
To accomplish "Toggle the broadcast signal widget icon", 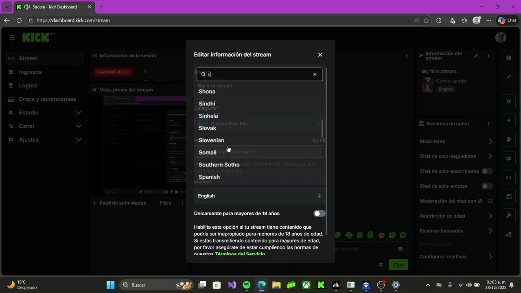I will 509,177.
